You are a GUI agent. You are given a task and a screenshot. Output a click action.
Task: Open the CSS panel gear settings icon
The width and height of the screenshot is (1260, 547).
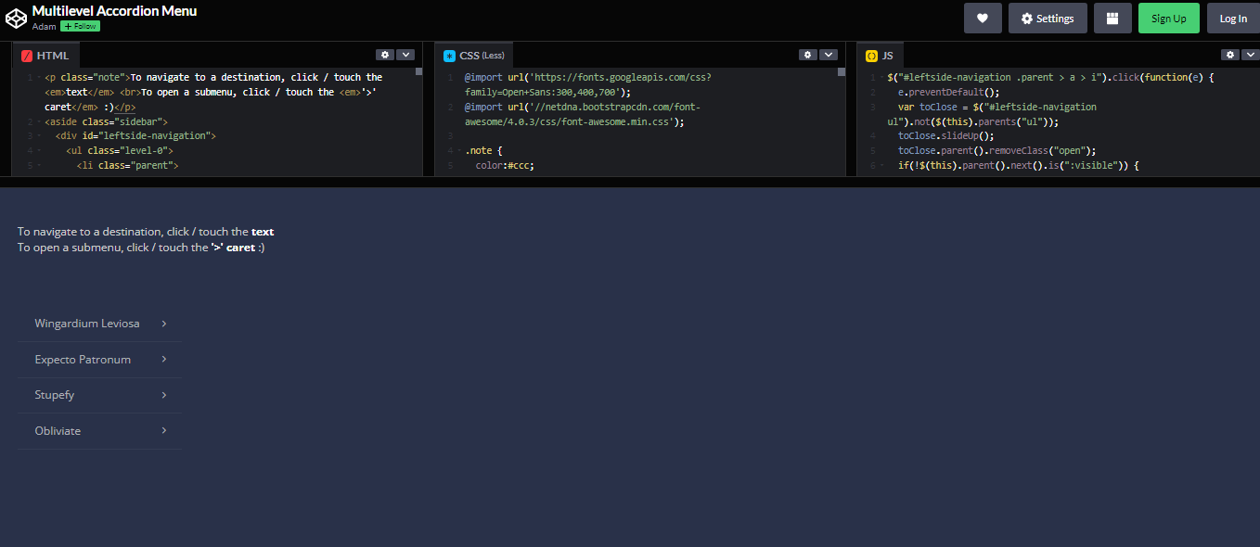tap(807, 55)
